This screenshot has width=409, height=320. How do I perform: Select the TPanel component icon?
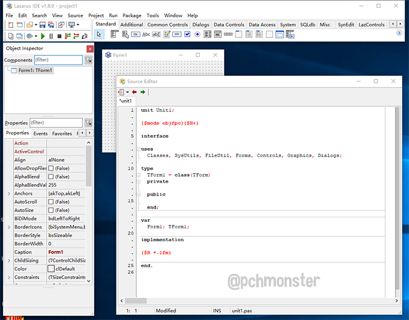tap(269, 34)
